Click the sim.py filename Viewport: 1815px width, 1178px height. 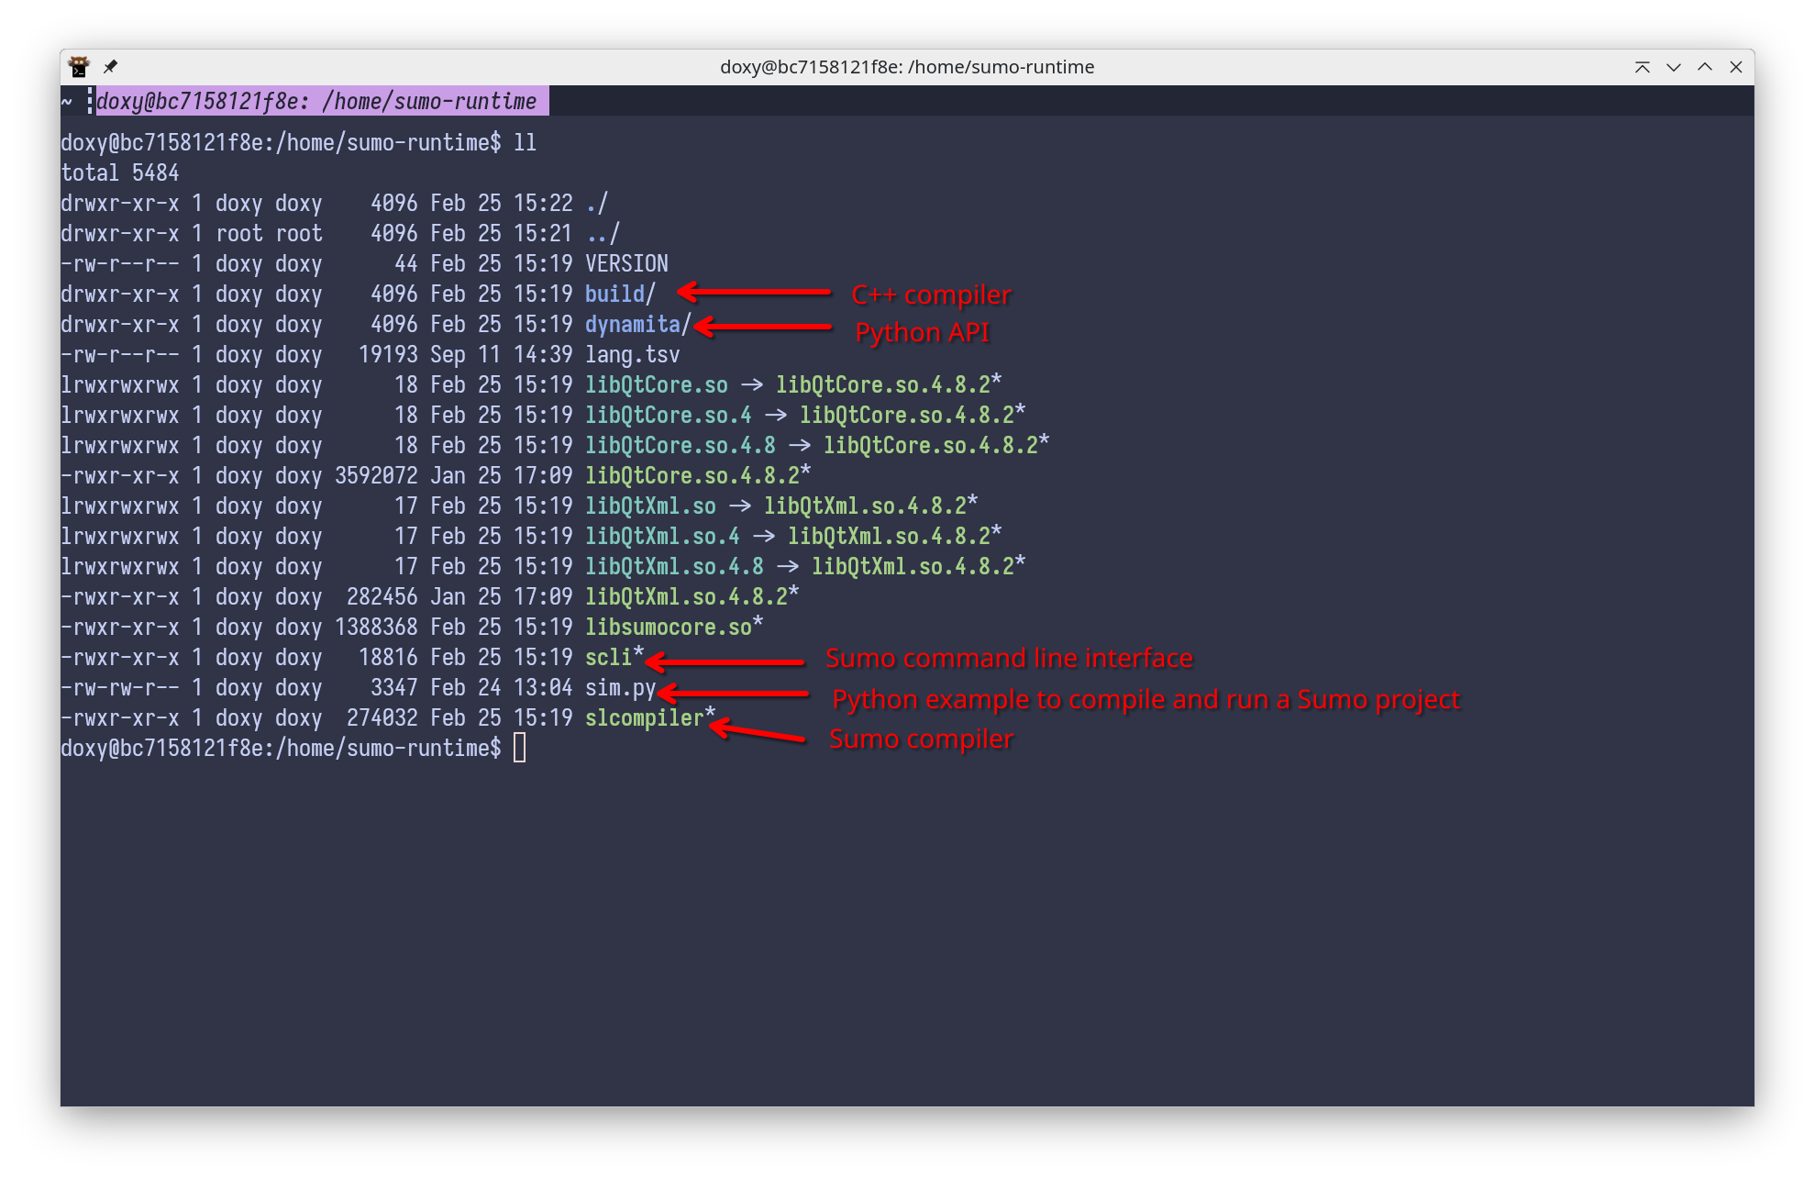pyautogui.click(x=620, y=687)
